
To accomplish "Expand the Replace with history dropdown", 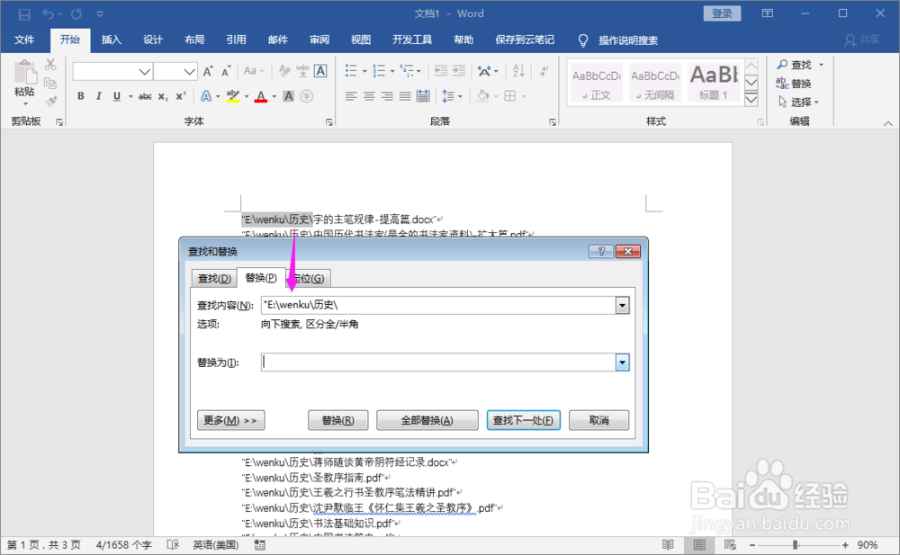I will point(622,363).
